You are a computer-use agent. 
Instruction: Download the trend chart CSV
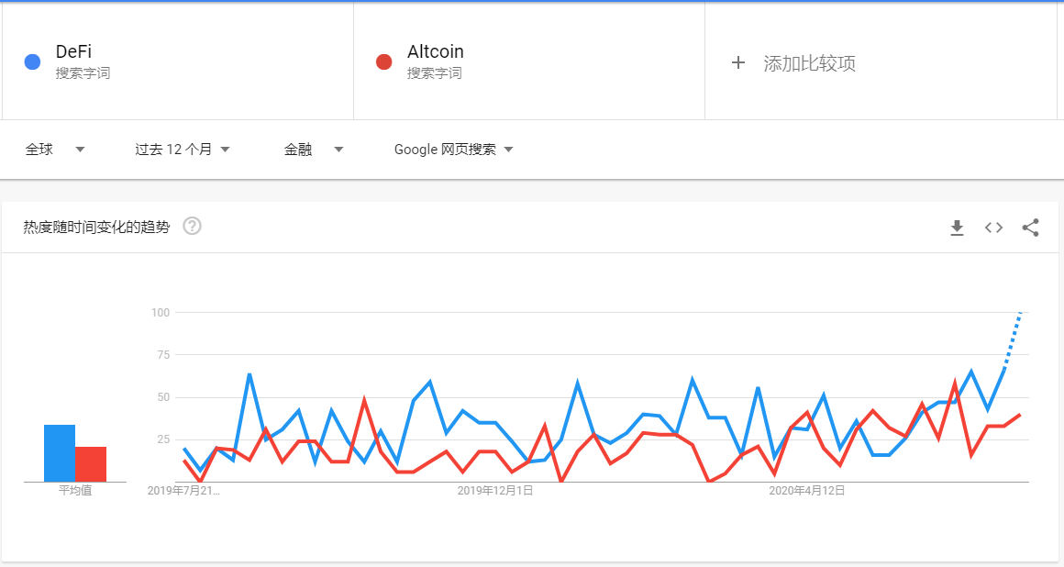[x=957, y=228]
